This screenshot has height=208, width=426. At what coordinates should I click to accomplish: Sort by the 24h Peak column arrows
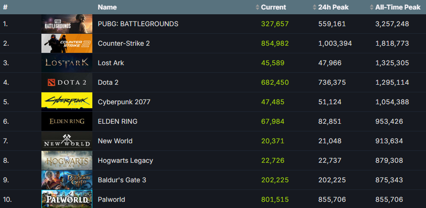pyautogui.click(x=315, y=7)
